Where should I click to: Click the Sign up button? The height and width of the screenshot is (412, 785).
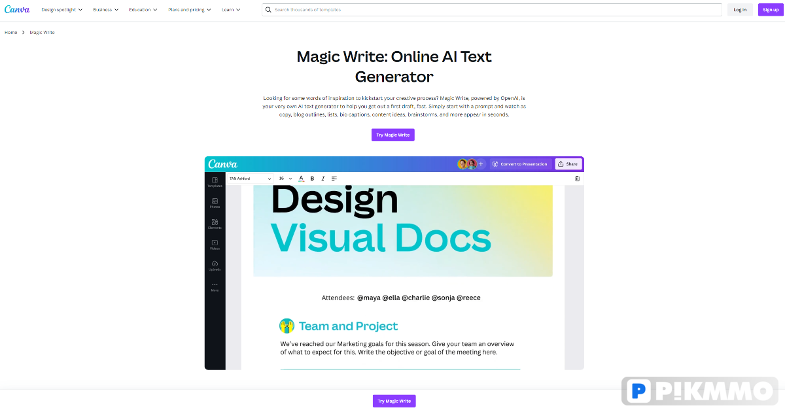tap(771, 10)
